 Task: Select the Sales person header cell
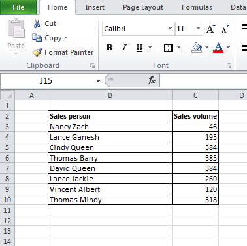110,116
